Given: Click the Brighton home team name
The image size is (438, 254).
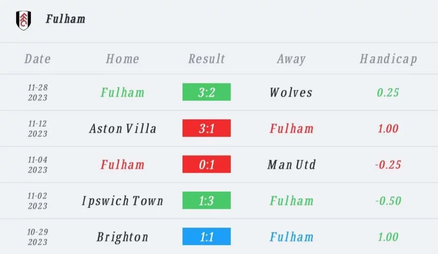Looking at the screenshot, I should (x=123, y=237).
